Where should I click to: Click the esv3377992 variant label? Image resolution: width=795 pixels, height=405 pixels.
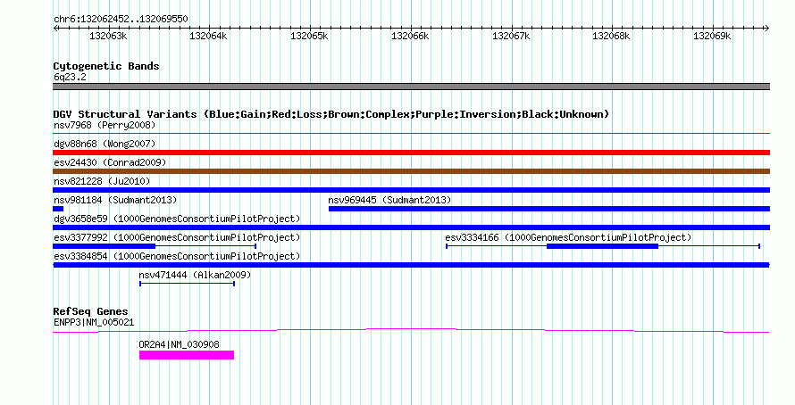(177, 237)
